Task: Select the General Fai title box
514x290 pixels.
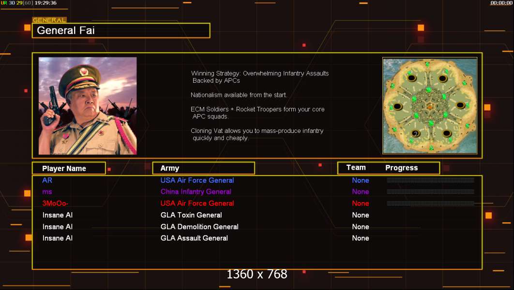Action: [x=121, y=30]
